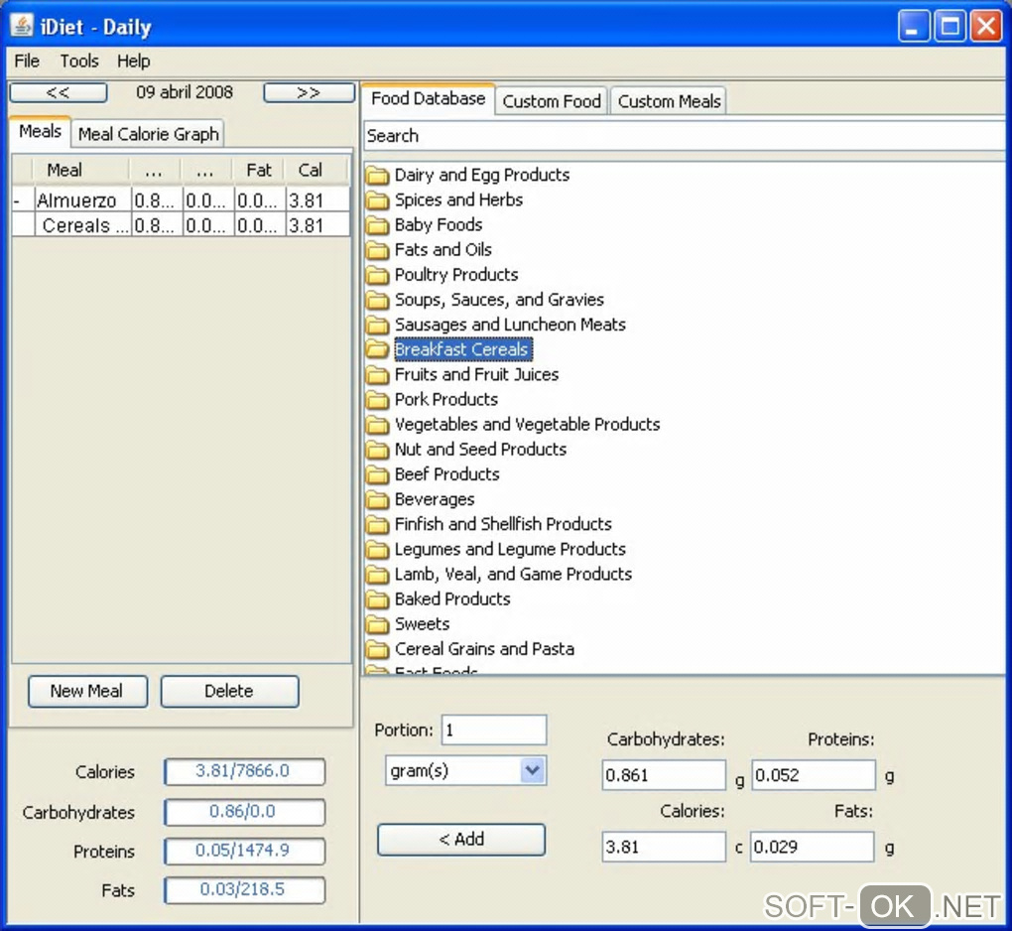Click the Legumes and Legume Products folder icon
1012x931 pixels.
378,550
